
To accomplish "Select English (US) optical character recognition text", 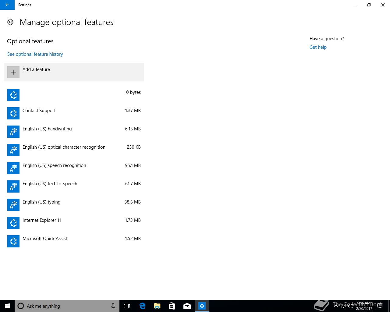I will tap(64, 147).
